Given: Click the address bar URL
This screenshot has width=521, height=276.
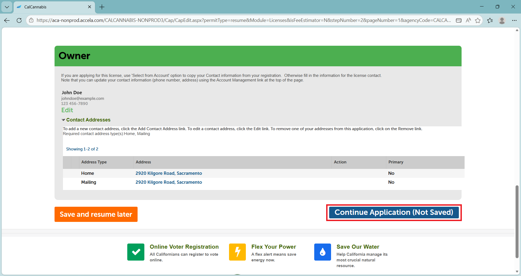Looking at the screenshot, I should pos(244,20).
